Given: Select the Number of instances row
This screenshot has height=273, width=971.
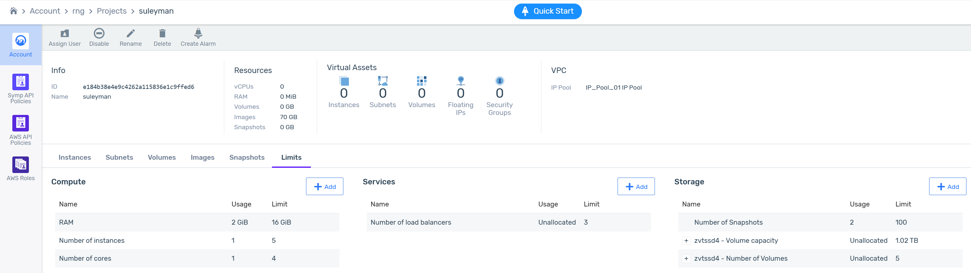Looking at the screenshot, I should [x=197, y=240].
